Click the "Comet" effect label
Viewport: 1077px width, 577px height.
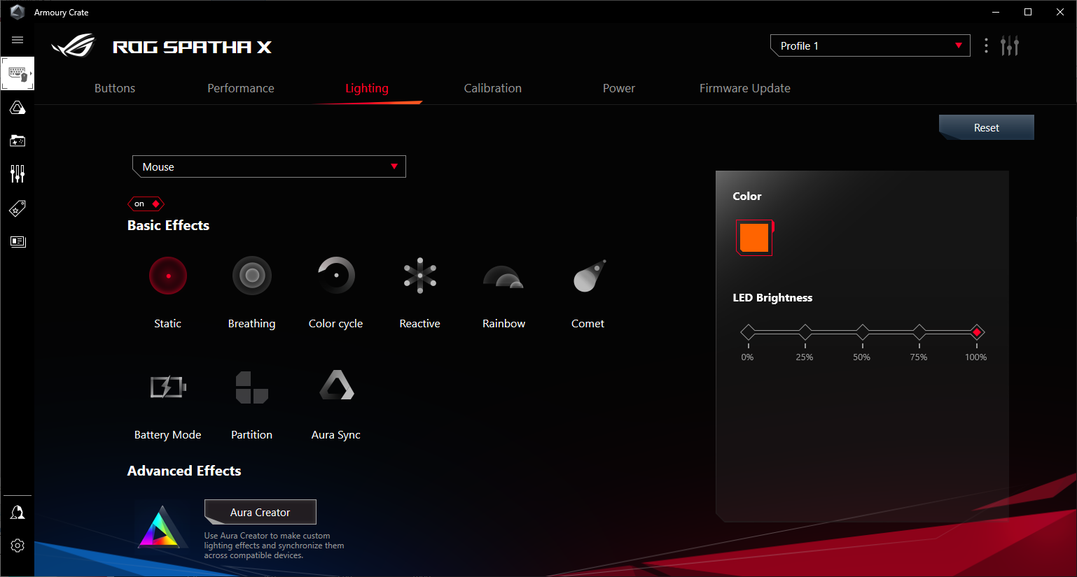click(588, 323)
